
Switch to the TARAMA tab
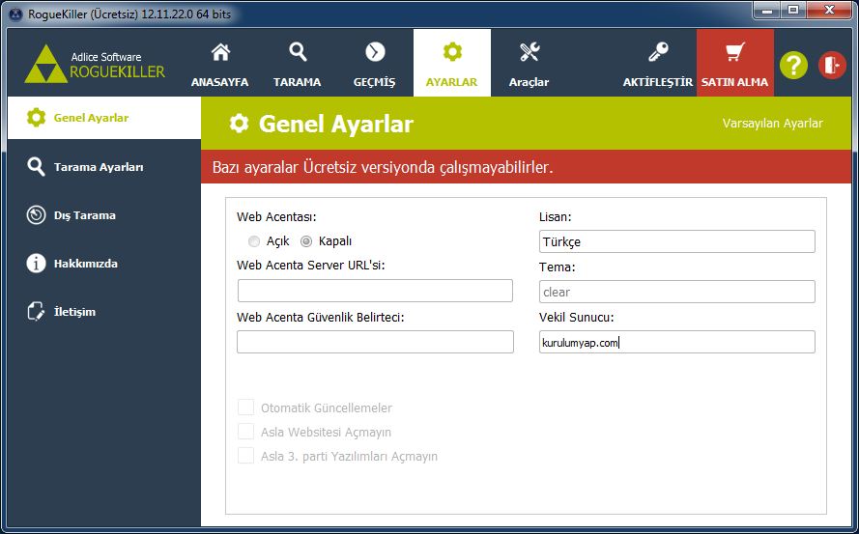coord(298,63)
